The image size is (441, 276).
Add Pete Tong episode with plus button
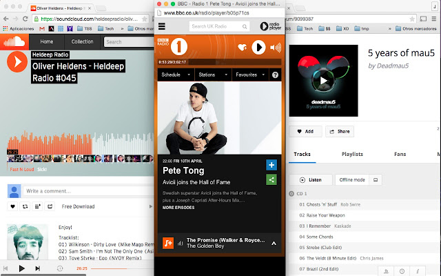(271, 165)
